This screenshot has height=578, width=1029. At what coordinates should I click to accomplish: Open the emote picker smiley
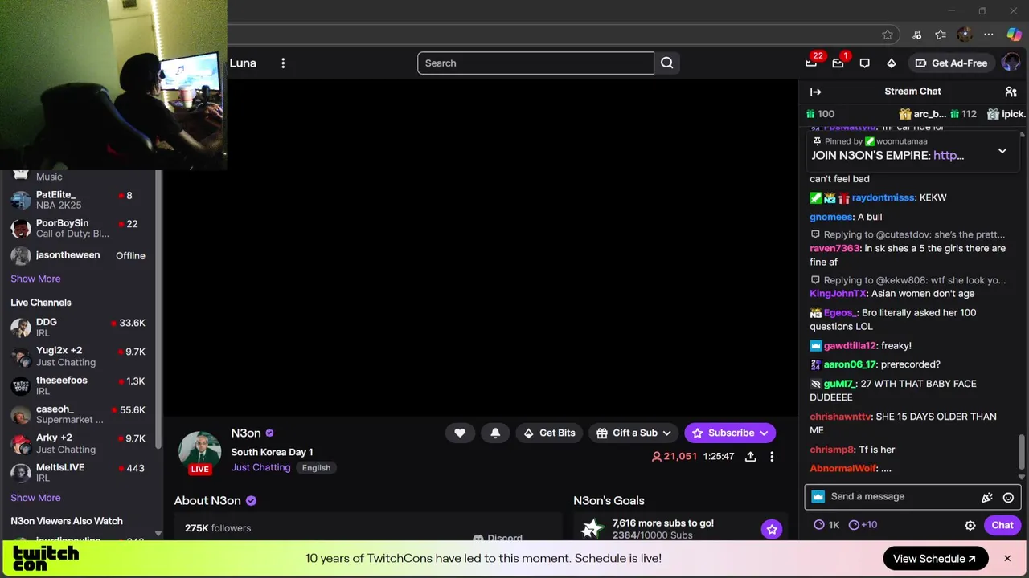pyautogui.click(x=1008, y=497)
